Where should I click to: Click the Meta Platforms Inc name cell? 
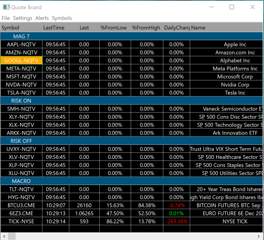click(x=226, y=68)
